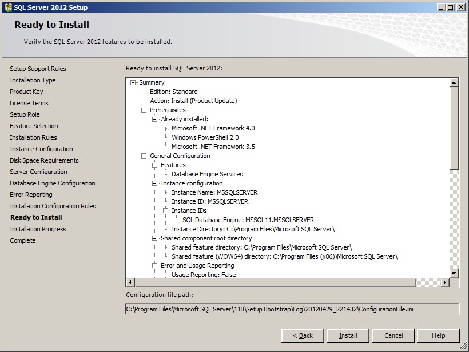Collapse the Features node
Screen dimensions: 469x352
(x=154, y=165)
